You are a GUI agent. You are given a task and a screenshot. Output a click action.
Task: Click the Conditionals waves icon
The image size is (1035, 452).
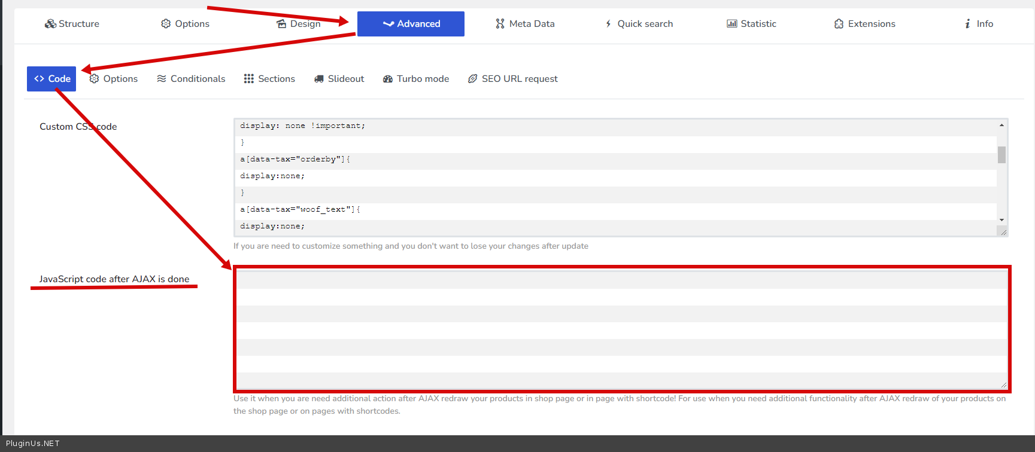coord(162,79)
